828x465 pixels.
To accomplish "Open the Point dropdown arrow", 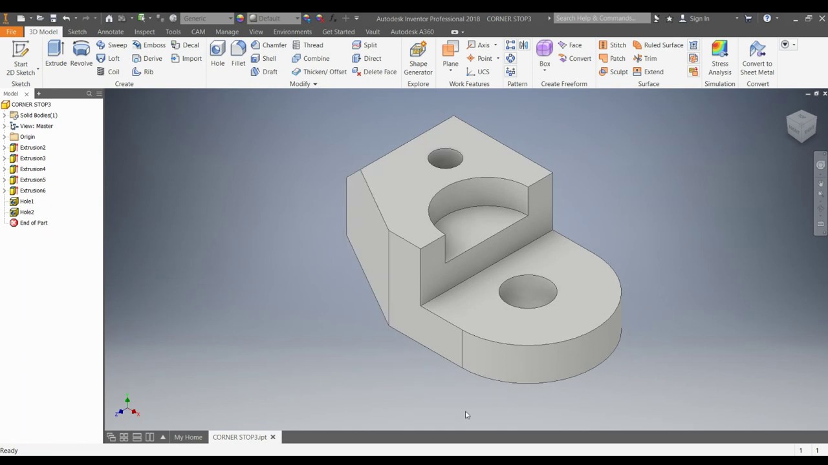I will pyautogui.click(x=497, y=59).
